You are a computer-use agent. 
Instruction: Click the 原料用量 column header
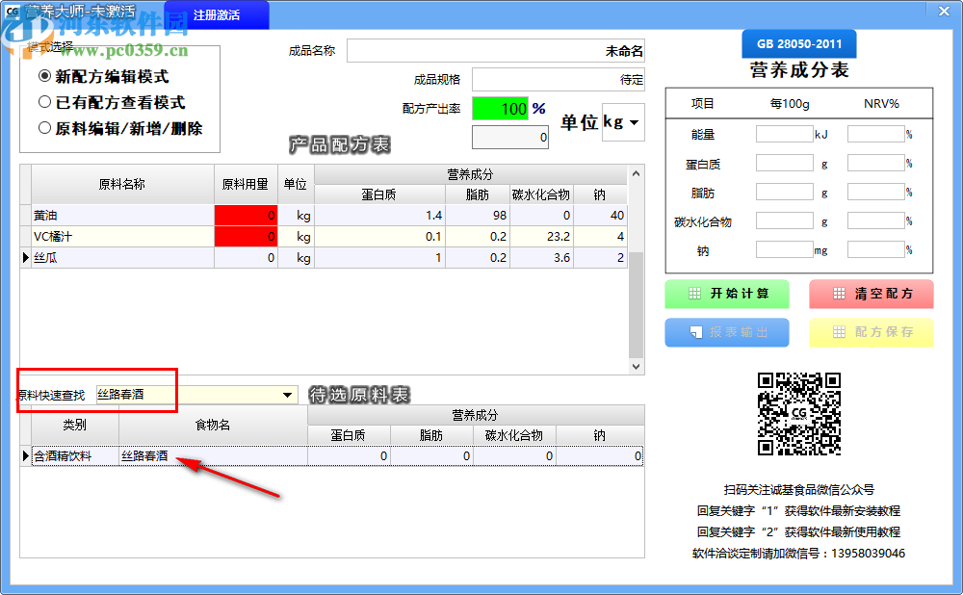(x=246, y=184)
